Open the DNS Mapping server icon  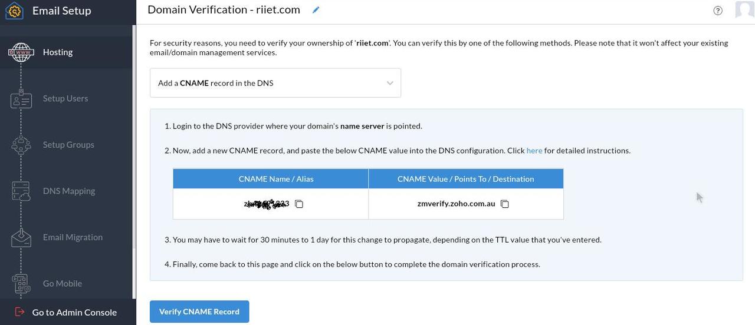click(21, 191)
